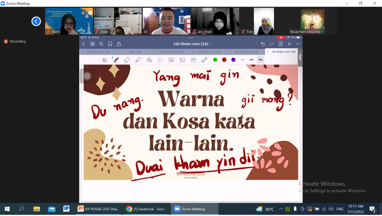Click the undo arrow in the browser toolbar
Screen dimensions: 382x216
[263, 44]
